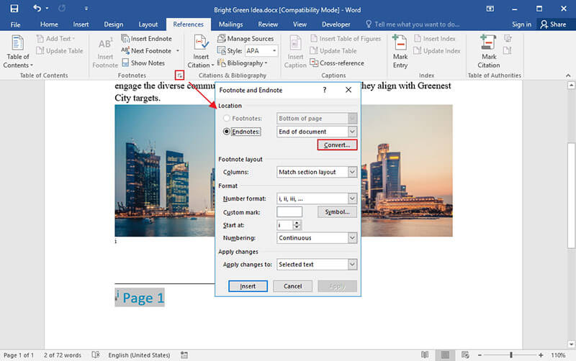This screenshot has width=576, height=361.
Task: Click Add Text in Table of Contents group
Action: pyautogui.click(x=55, y=39)
